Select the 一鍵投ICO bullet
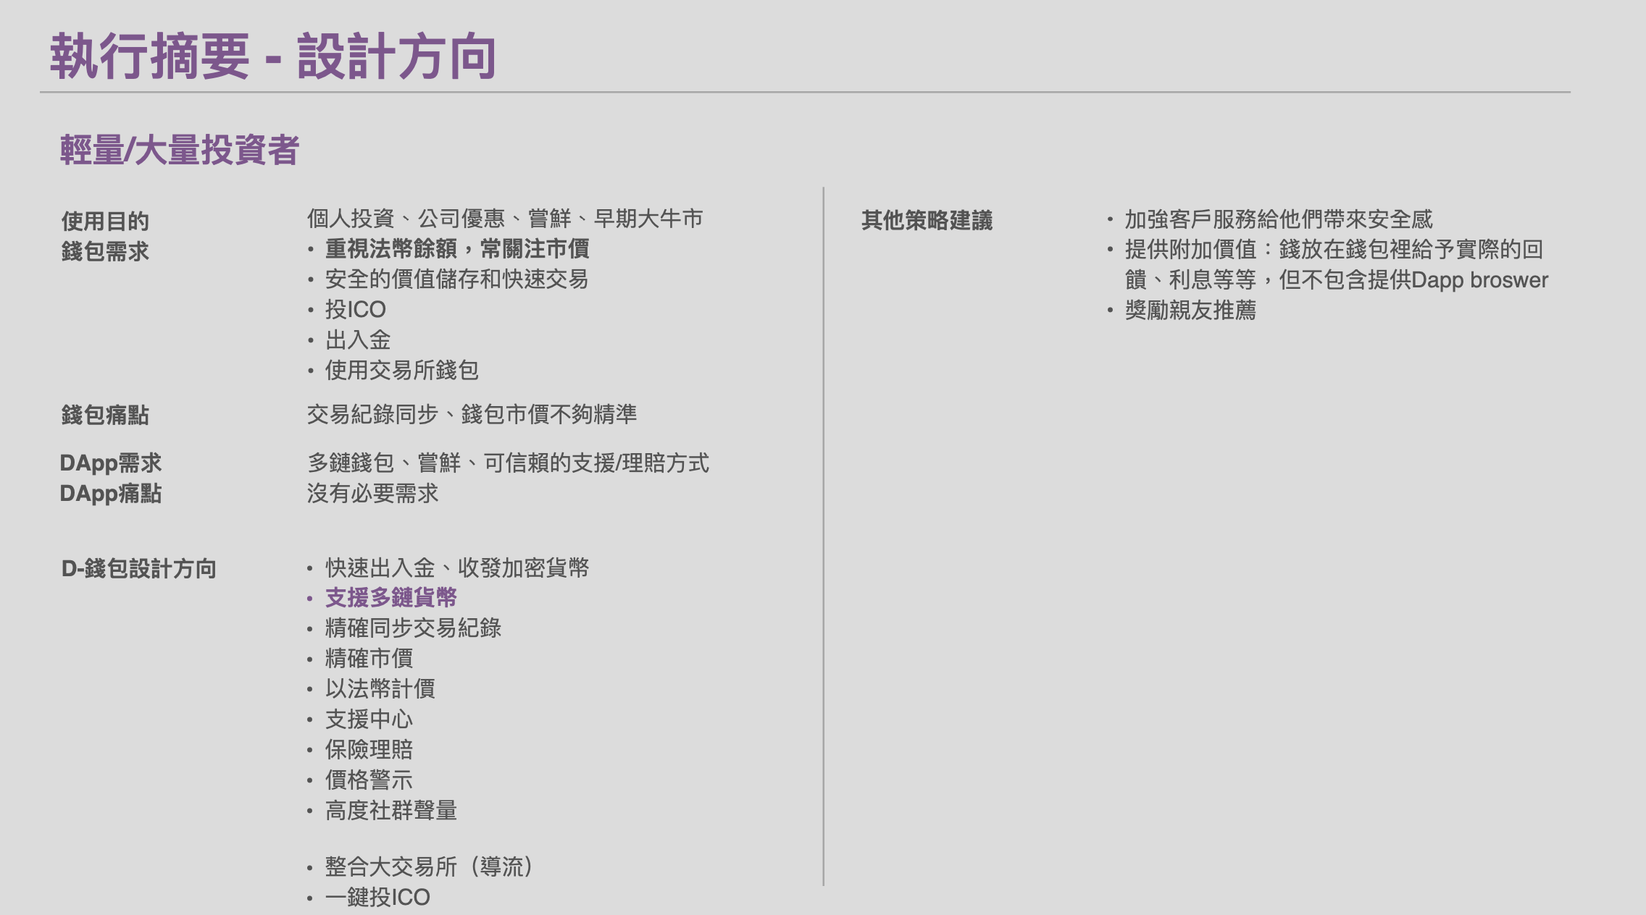 click(377, 898)
